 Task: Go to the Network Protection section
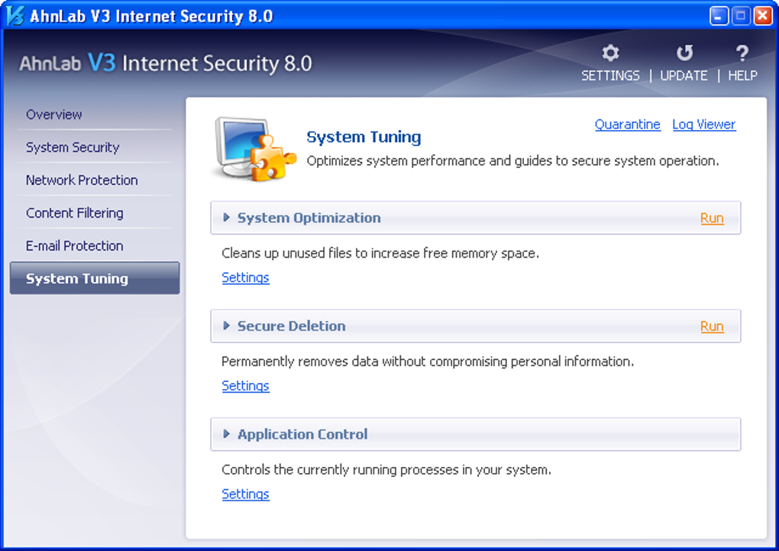tap(82, 180)
